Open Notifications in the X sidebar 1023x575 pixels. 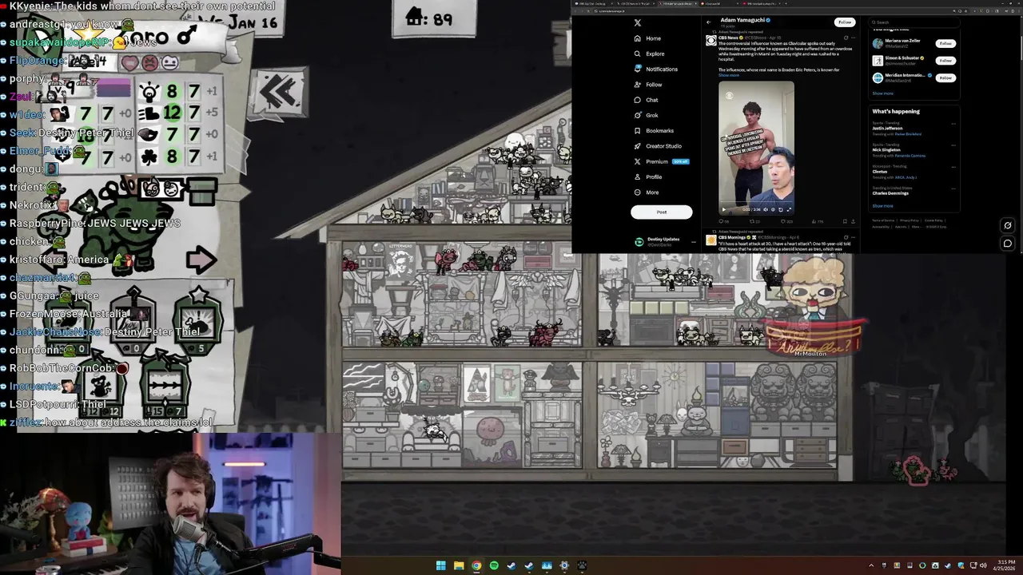655,69
